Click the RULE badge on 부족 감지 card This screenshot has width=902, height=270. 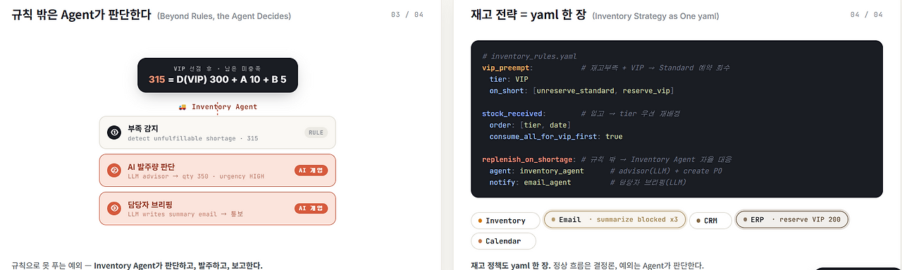[x=316, y=133]
